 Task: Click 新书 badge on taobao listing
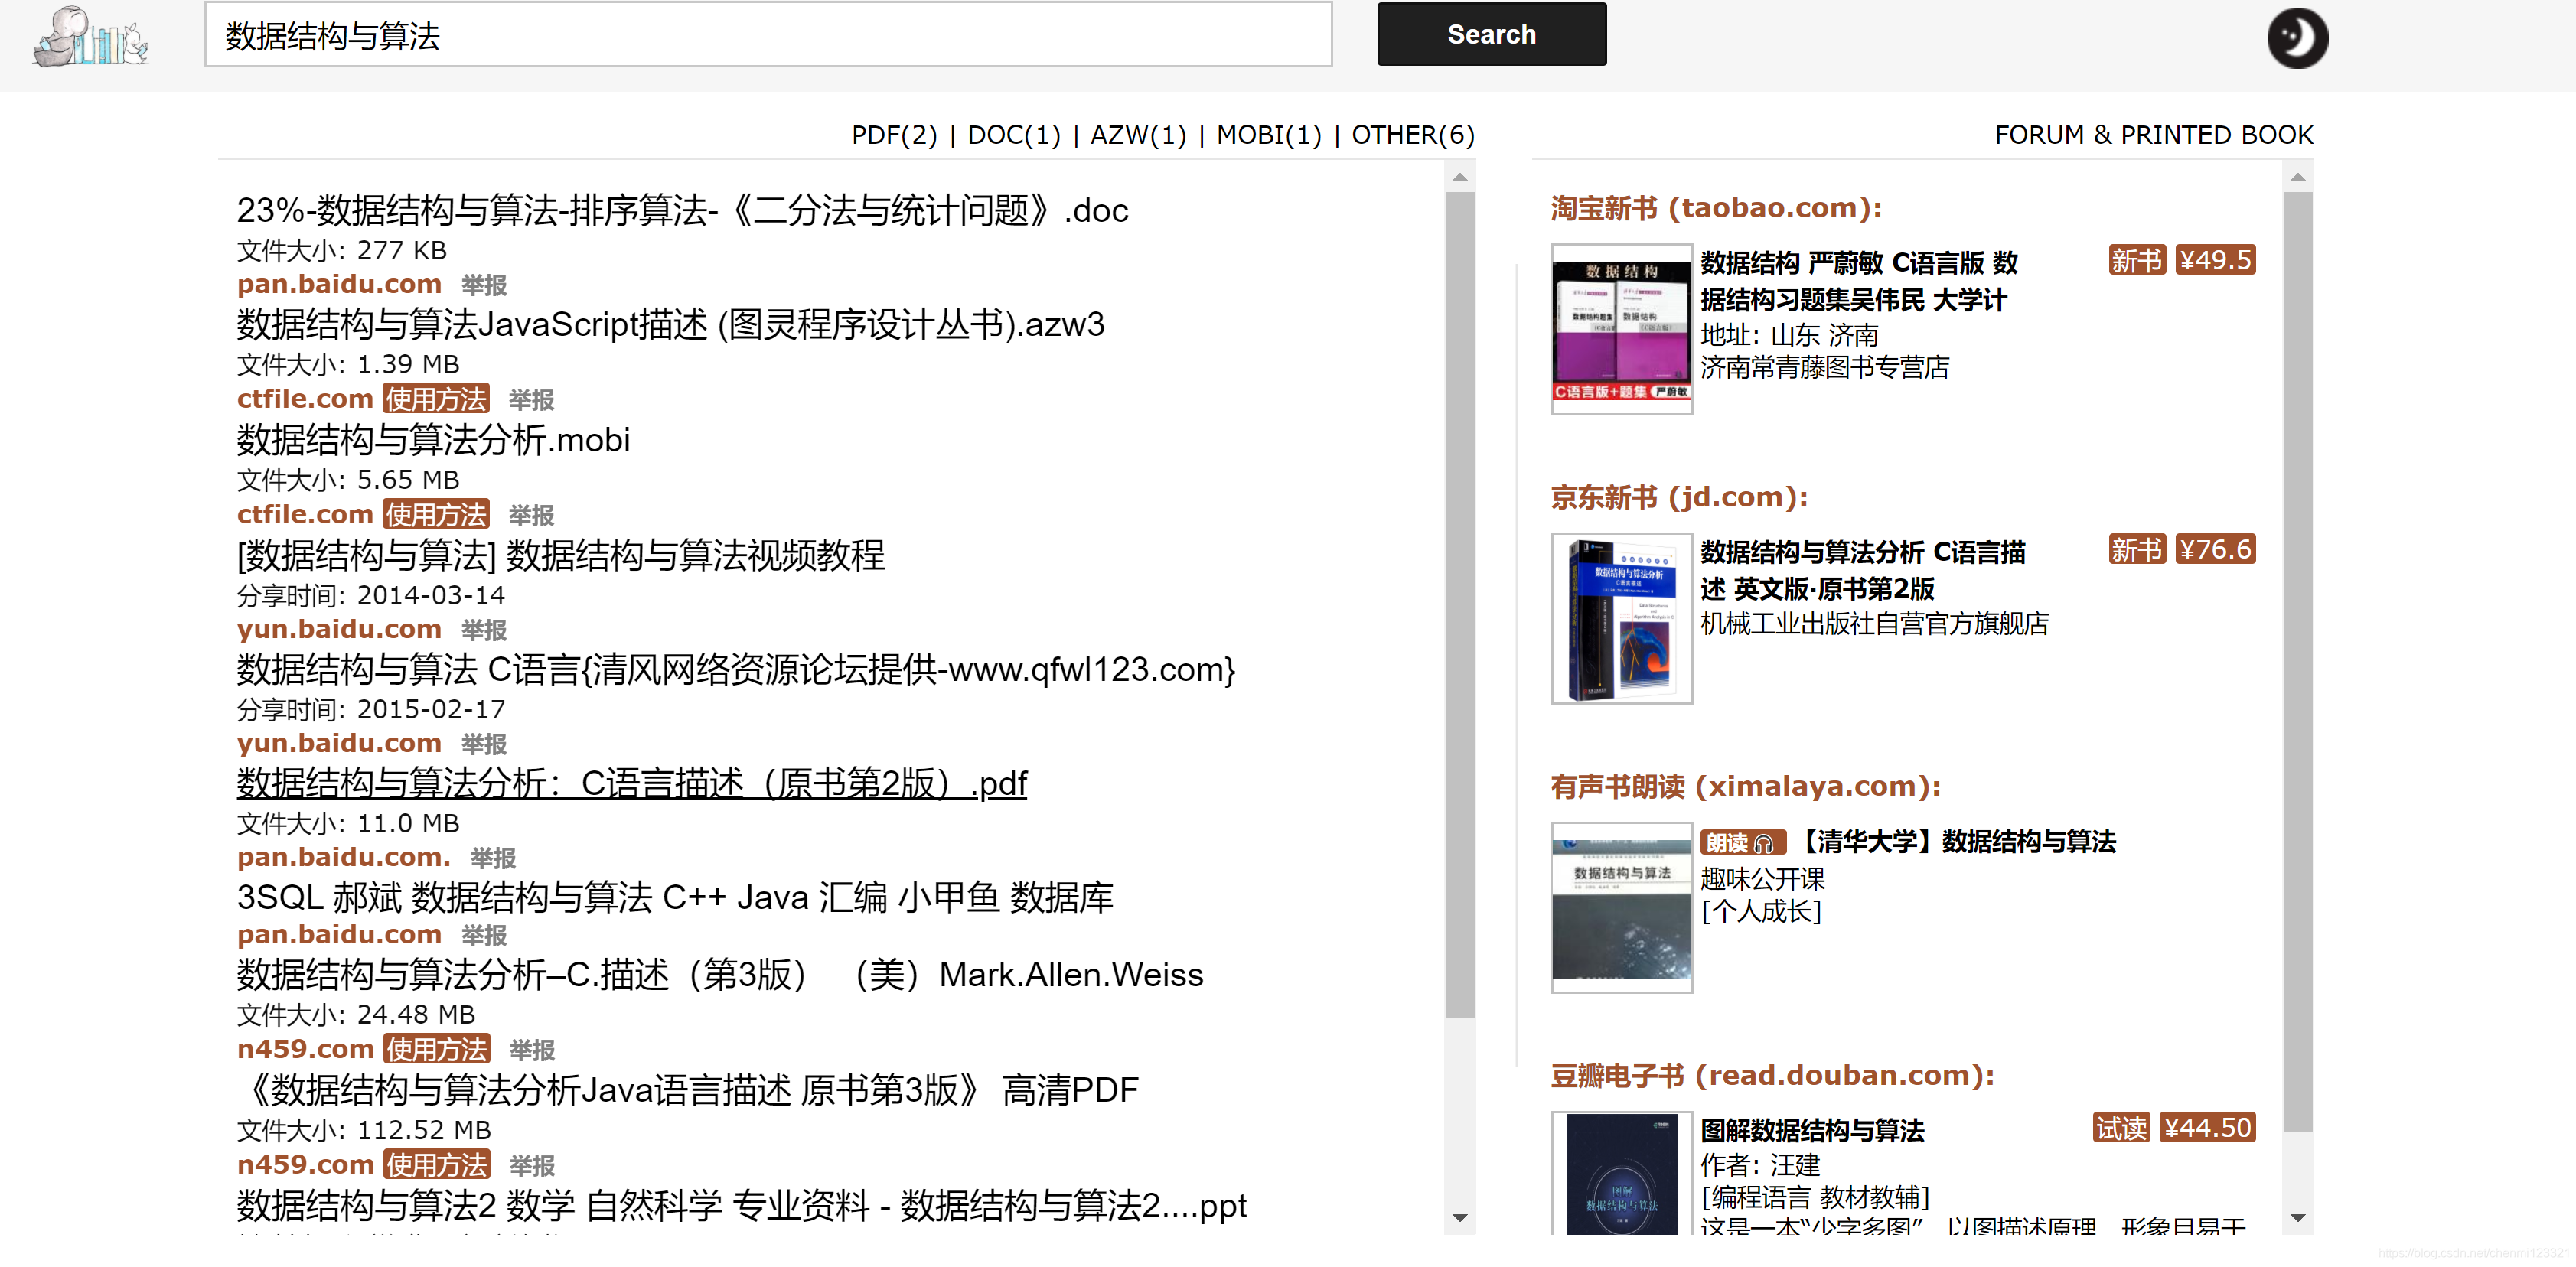(2137, 260)
